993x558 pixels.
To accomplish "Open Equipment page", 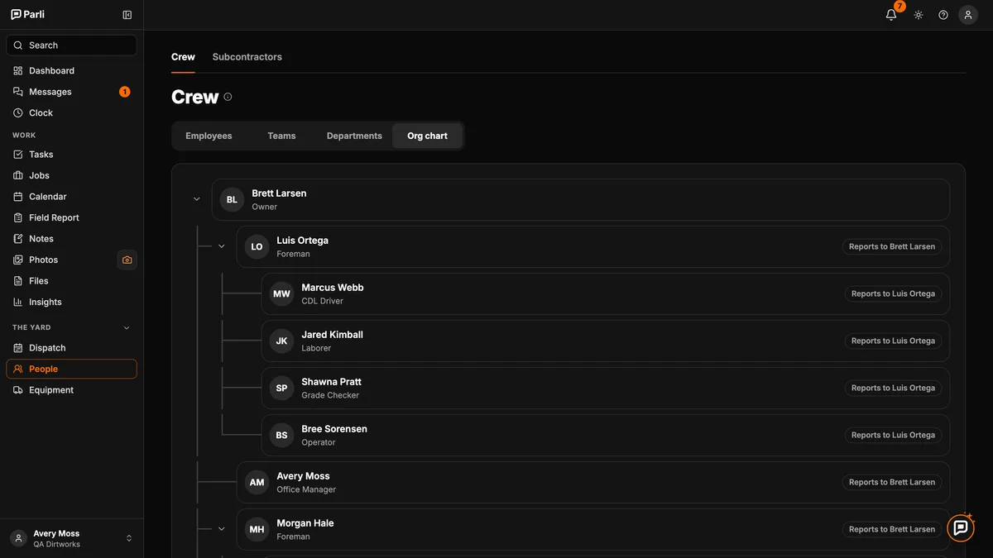I will [x=71, y=390].
